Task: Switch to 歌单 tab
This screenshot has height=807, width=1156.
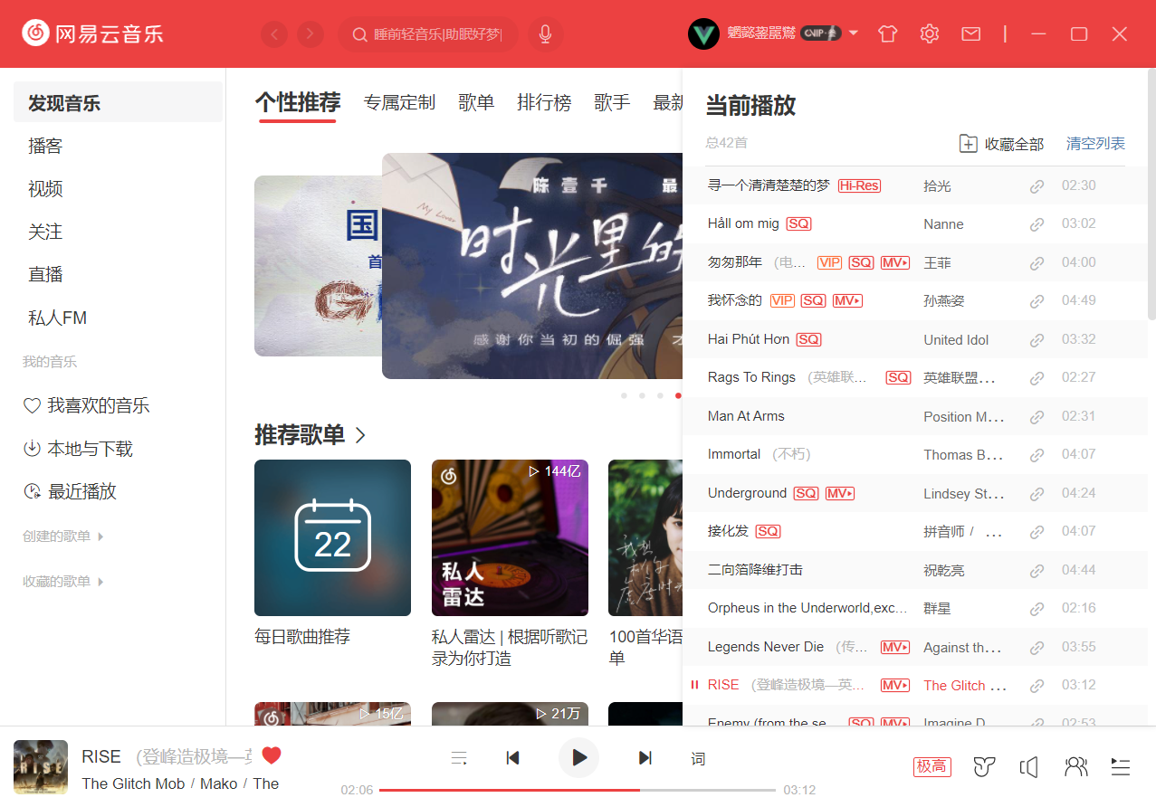Action: (476, 102)
